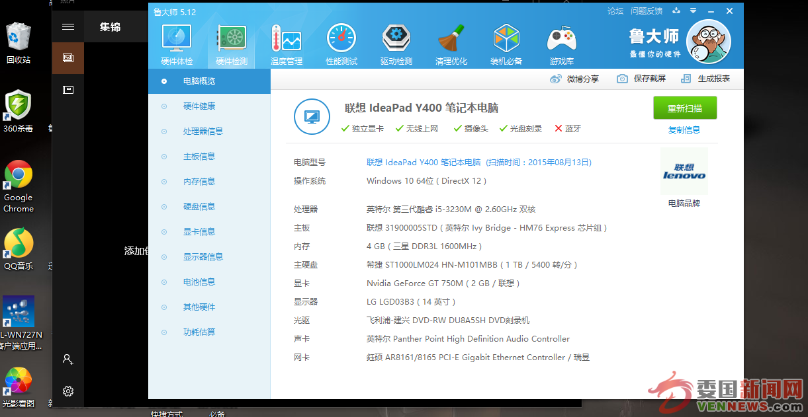Open QQ音乐 desktop shortcut

pyautogui.click(x=19, y=250)
